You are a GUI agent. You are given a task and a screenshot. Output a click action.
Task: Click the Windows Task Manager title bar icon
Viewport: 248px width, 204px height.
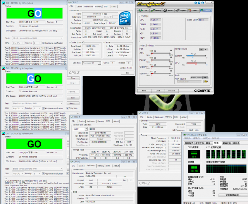click(184, 135)
